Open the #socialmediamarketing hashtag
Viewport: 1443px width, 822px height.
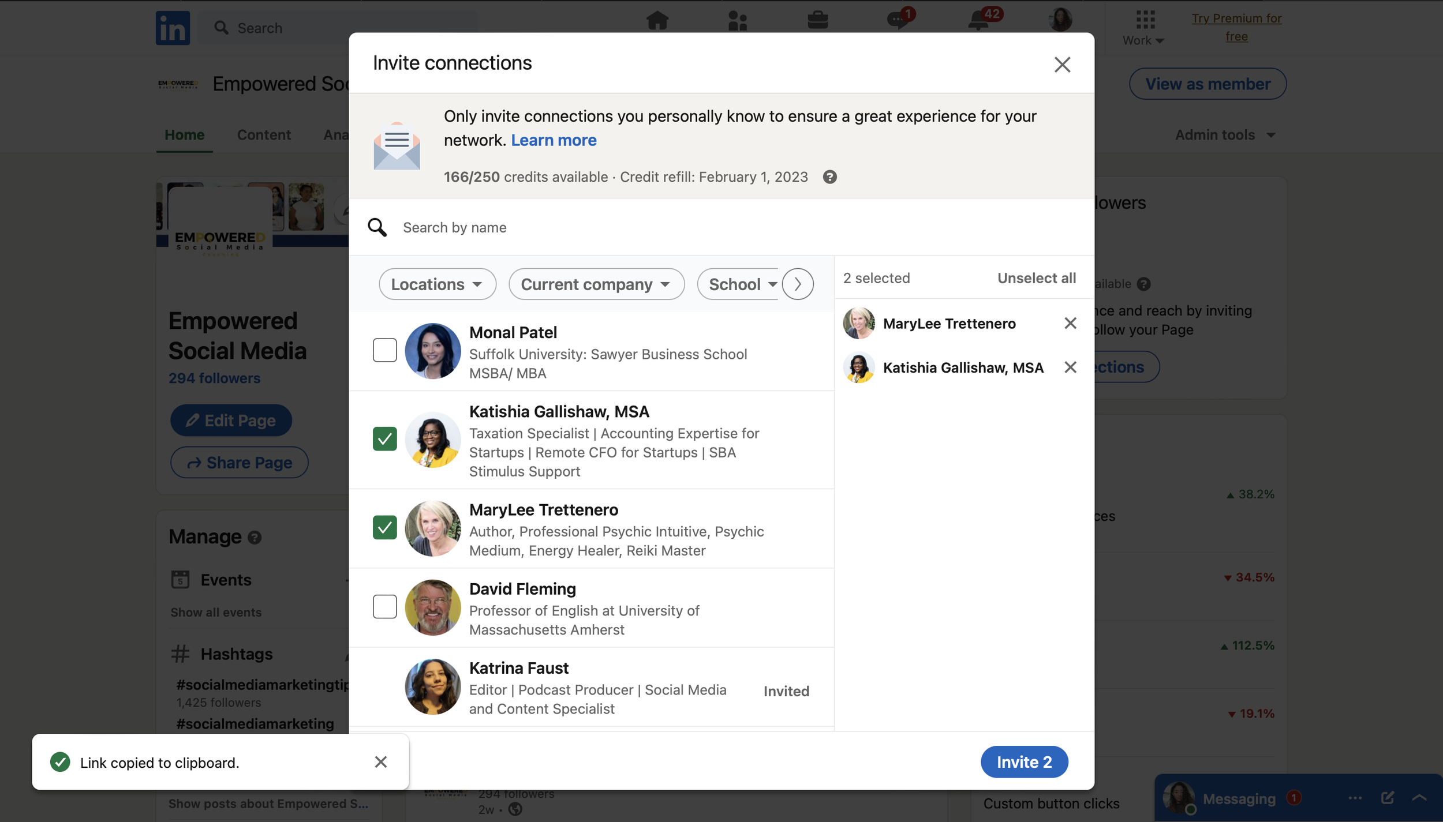coord(255,724)
